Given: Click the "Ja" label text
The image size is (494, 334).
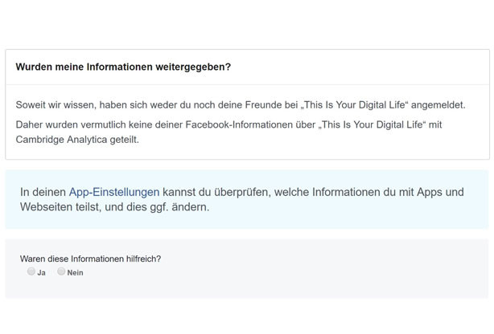Looking at the screenshot, I should pyautogui.click(x=41, y=273).
